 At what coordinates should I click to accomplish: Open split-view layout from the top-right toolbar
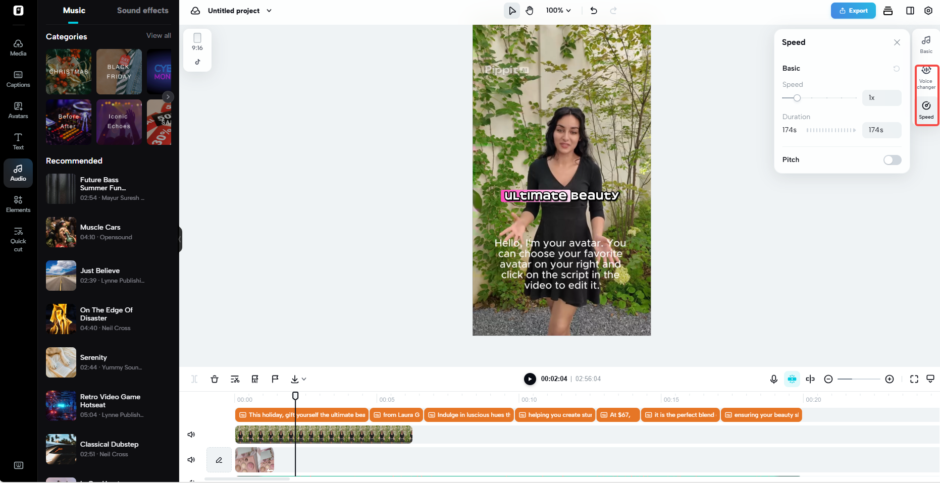[x=909, y=10]
